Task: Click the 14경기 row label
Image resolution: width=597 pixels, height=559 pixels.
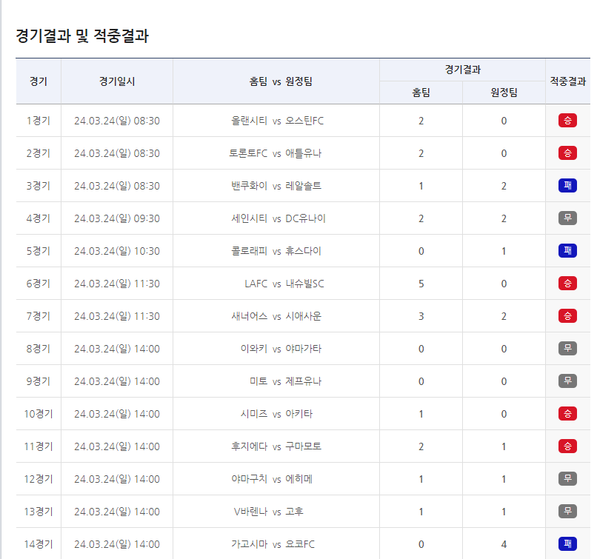Action: pyautogui.click(x=39, y=543)
